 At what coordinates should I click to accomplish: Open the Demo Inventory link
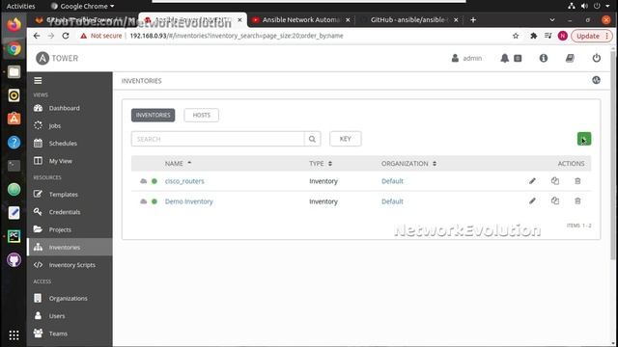pyautogui.click(x=189, y=201)
